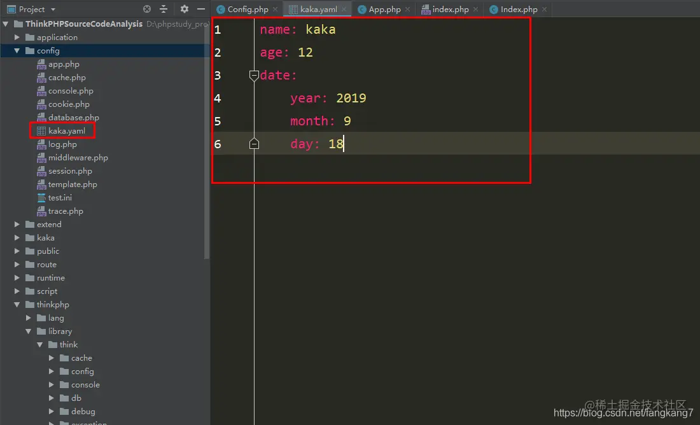Click the 'month: 9' line in editor
The width and height of the screenshot is (700, 425).
pyautogui.click(x=321, y=121)
